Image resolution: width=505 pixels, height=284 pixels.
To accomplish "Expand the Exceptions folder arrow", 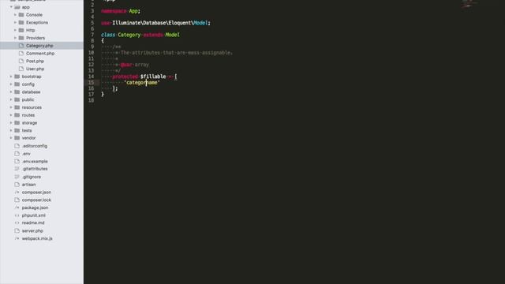I will pyautogui.click(x=15, y=23).
